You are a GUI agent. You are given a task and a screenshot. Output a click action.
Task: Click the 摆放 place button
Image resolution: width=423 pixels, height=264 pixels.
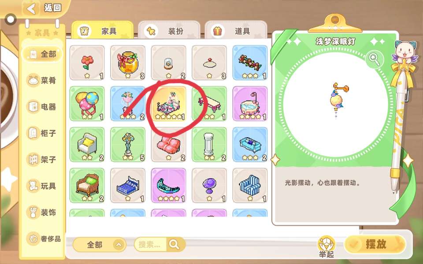375,244
